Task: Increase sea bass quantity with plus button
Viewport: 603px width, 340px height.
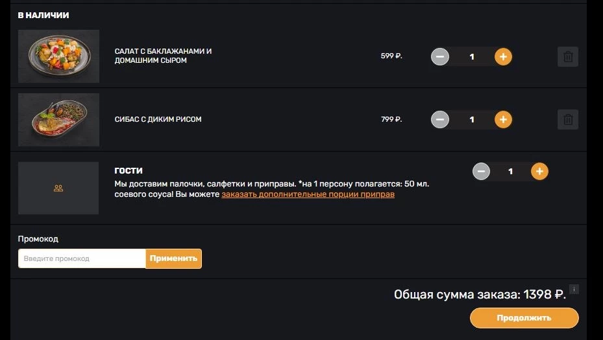Action: [503, 119]
